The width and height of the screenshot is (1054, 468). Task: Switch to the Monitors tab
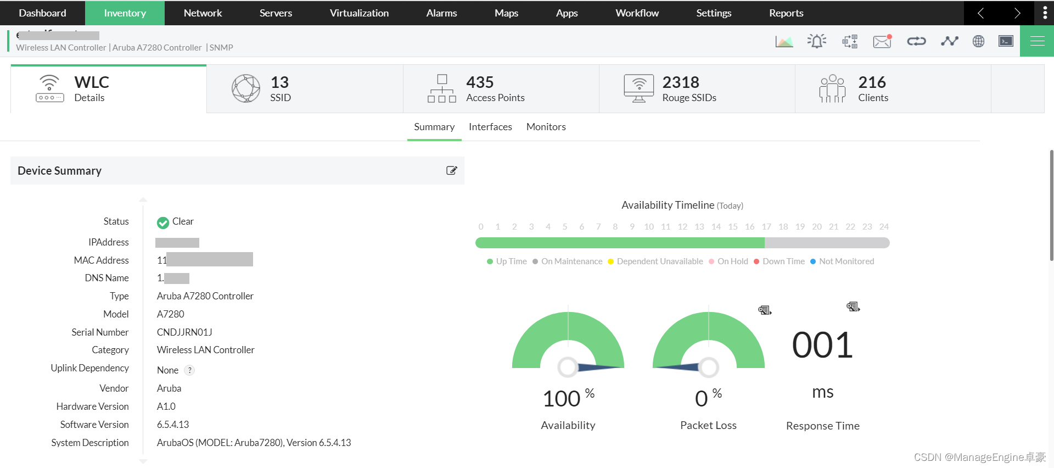click(x=546, y=127)
